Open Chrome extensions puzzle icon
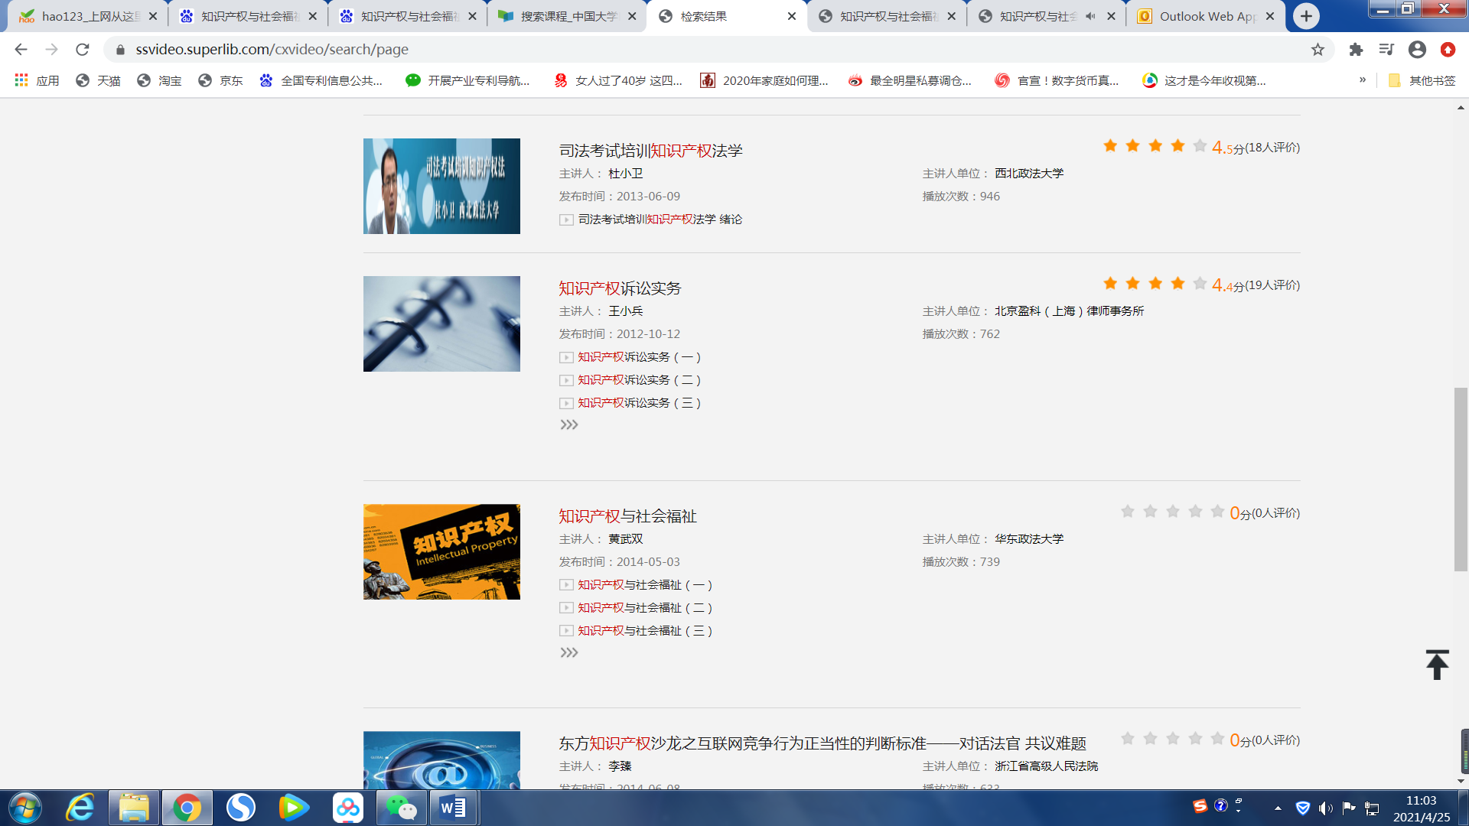 (1356, 50)
